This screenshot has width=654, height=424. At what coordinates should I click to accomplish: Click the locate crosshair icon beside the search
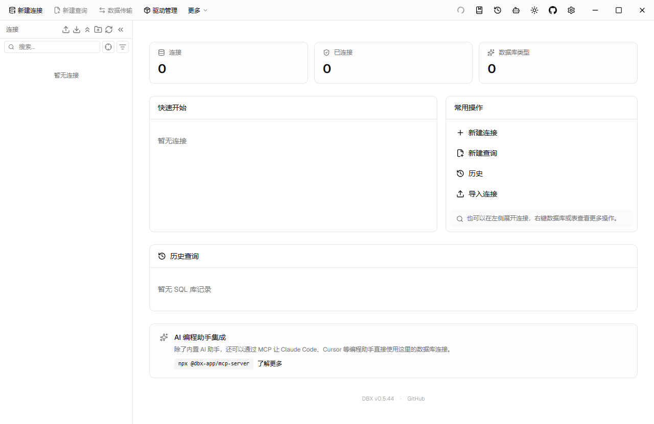(108, 47)
